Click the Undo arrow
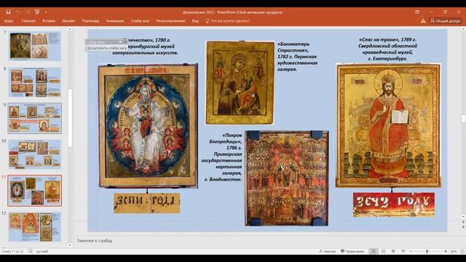The height and width of the screenshot is (262, 466). point(17,12)
